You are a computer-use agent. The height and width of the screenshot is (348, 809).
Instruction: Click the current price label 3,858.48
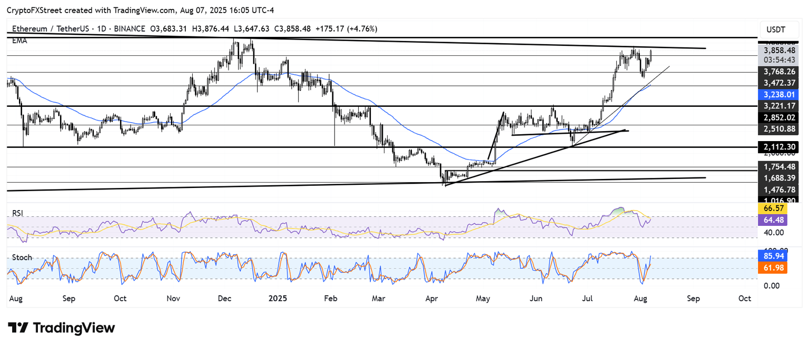[x=777, y=50]
